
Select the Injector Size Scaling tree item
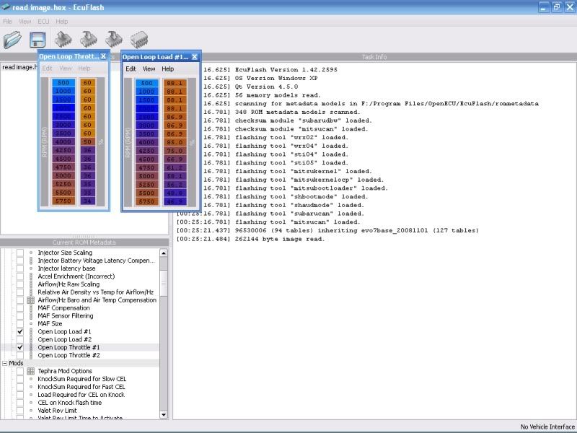click(65, 253)
